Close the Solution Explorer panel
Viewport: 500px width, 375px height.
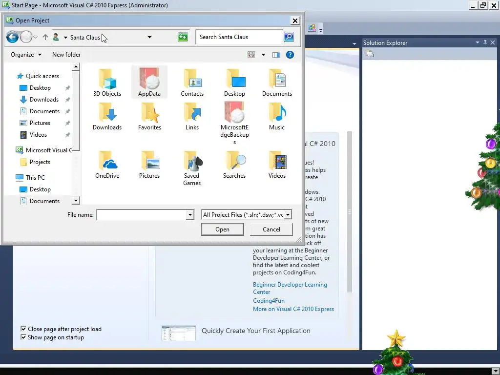[x=493, y=42]
